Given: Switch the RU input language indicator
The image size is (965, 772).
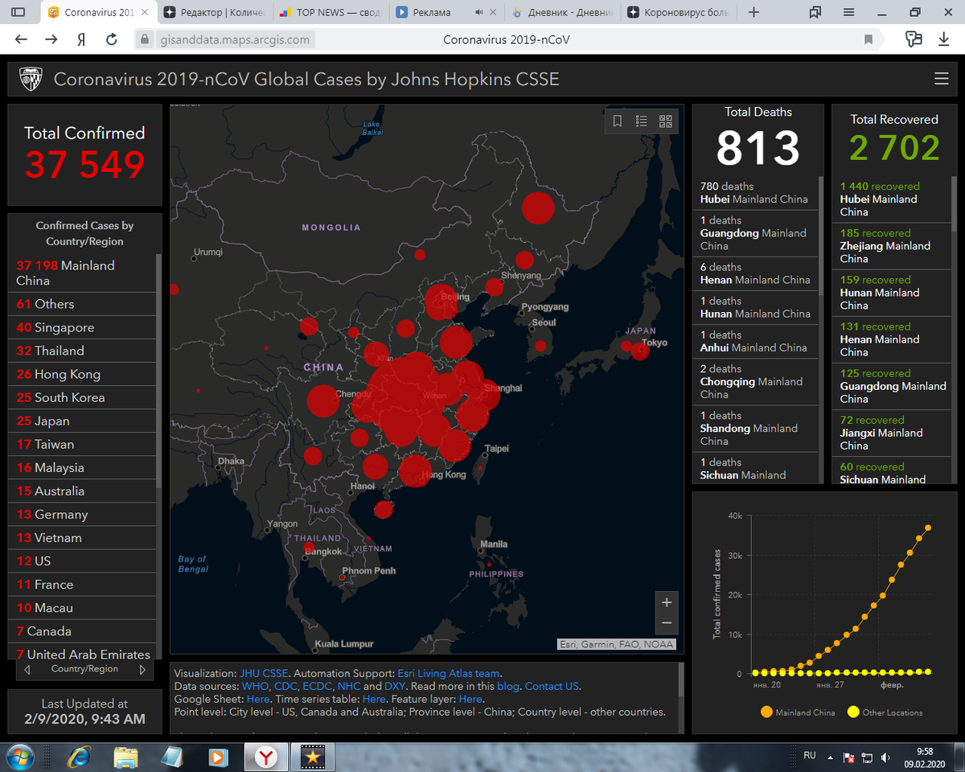Looking at the screenshot, I should pos(811,755).
